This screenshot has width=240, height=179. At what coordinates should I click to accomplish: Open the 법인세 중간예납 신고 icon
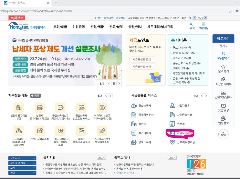(19, 108)
